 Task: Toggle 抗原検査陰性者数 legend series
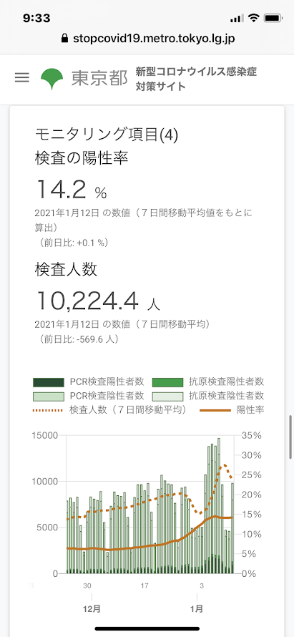click(208, 395)
